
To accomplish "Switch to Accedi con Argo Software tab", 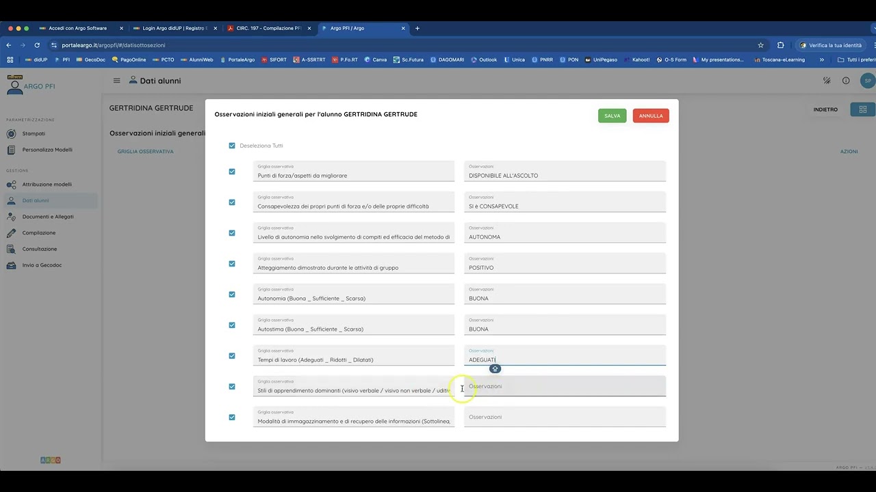I will tap(77, 28).
